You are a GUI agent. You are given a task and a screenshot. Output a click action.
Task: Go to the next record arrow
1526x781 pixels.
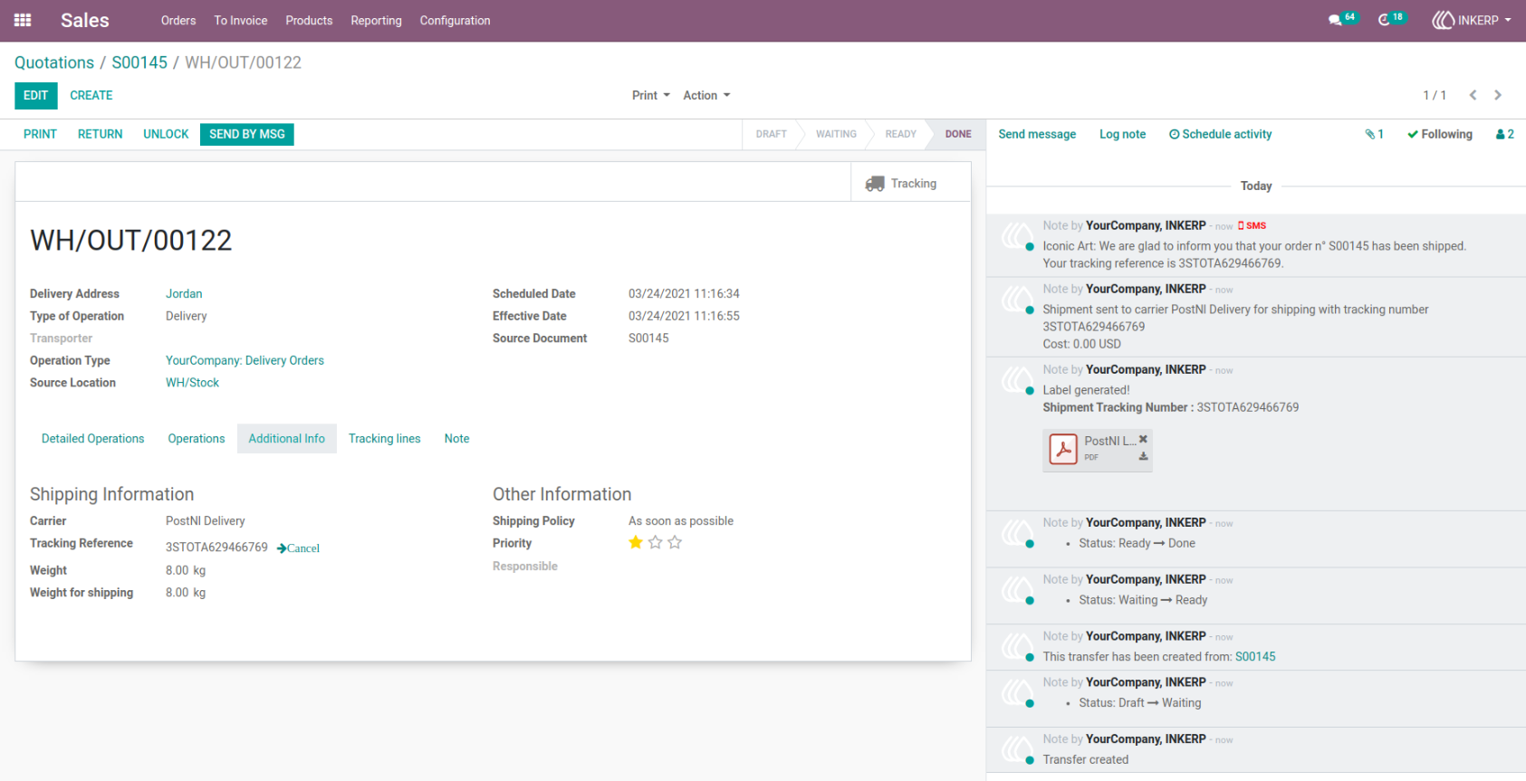[1498, 95]
